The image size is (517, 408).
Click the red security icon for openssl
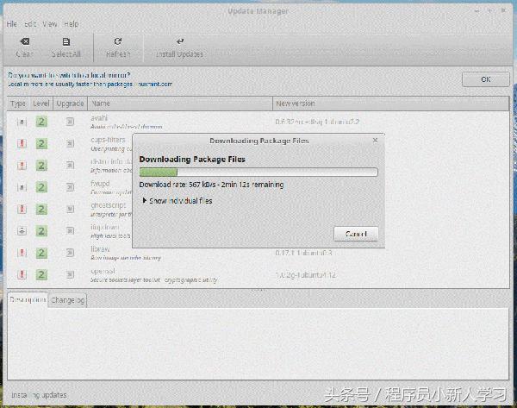click(x=22, y=274)
